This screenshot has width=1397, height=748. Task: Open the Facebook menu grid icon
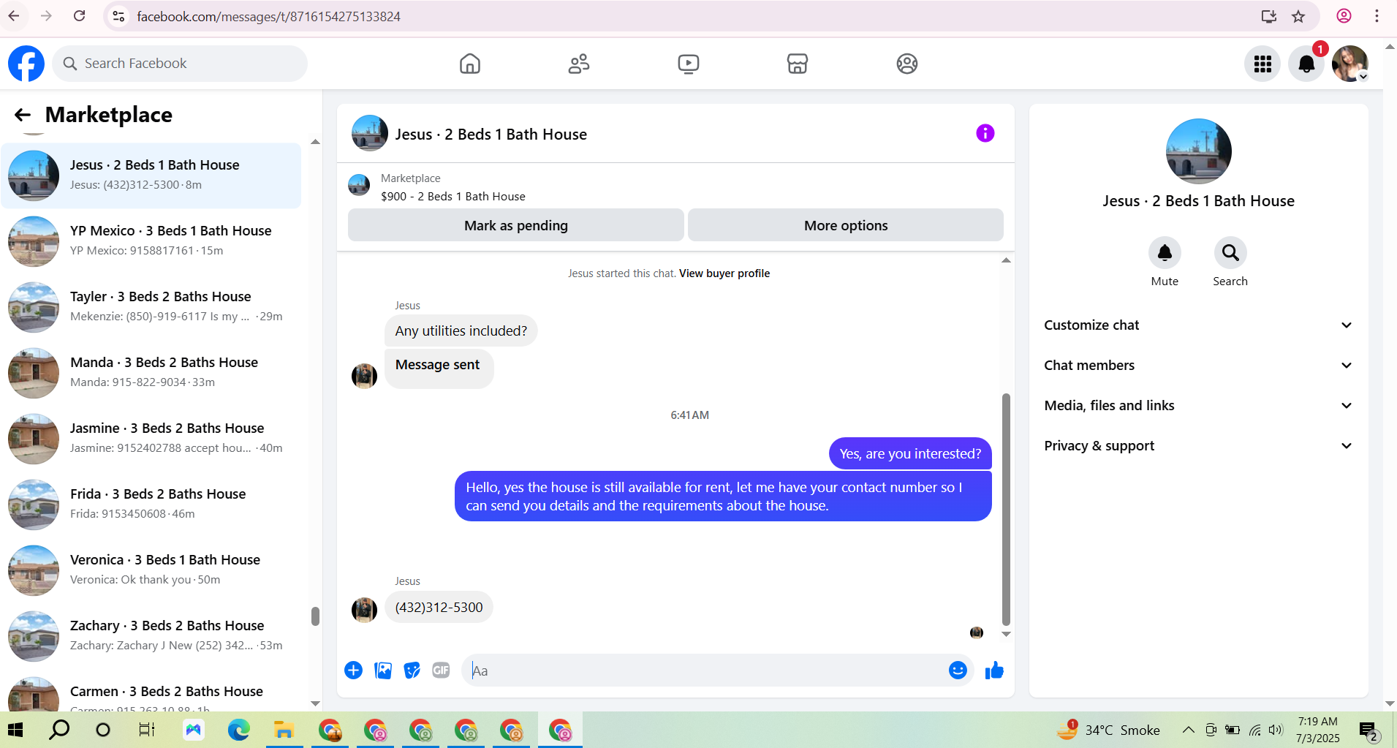[x=1262, y=64]
